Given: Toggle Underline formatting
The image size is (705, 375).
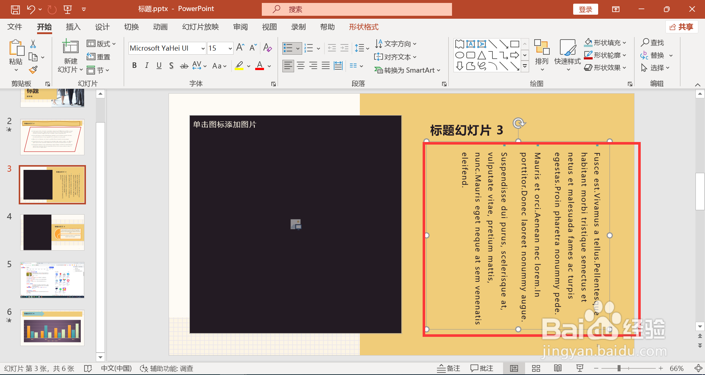Looking at the screenshot, I should [159, 66].
